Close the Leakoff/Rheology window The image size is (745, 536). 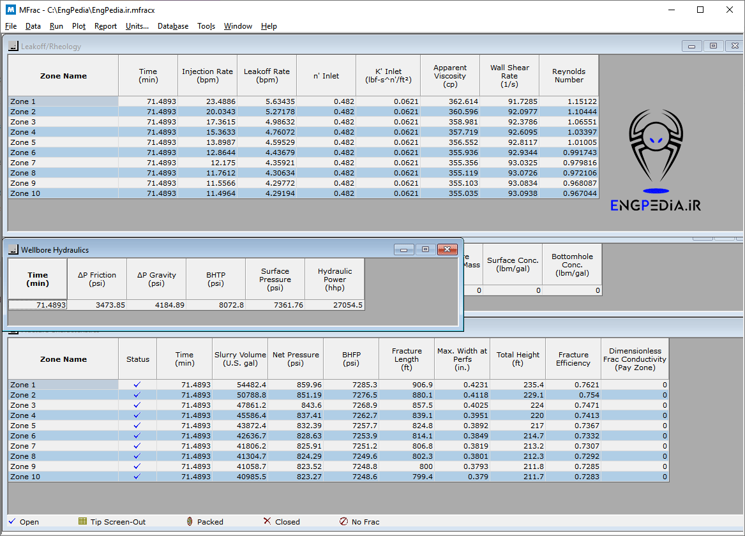(735, 45)
